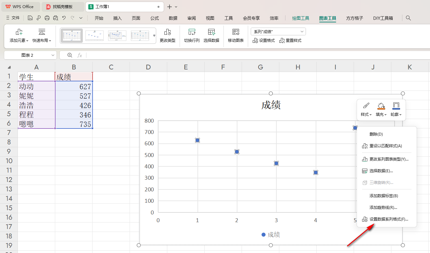Select the second chart style thumbnail

coord(95,36)
